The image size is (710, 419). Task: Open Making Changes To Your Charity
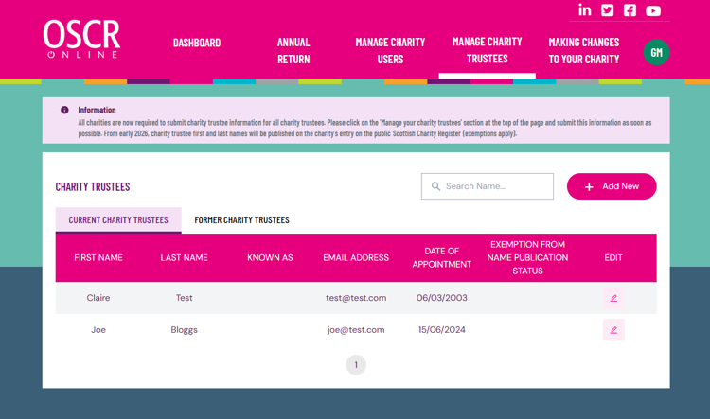tap(584, 50)
